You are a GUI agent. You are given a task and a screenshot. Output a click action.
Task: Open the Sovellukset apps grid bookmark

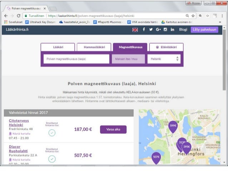point(13,22)
